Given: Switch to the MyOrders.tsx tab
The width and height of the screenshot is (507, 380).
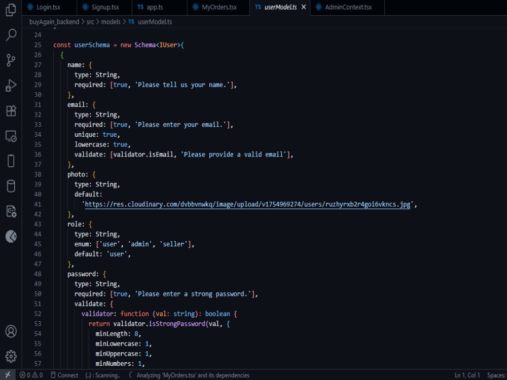Looking at the screenshot, I should pos(218,7).
